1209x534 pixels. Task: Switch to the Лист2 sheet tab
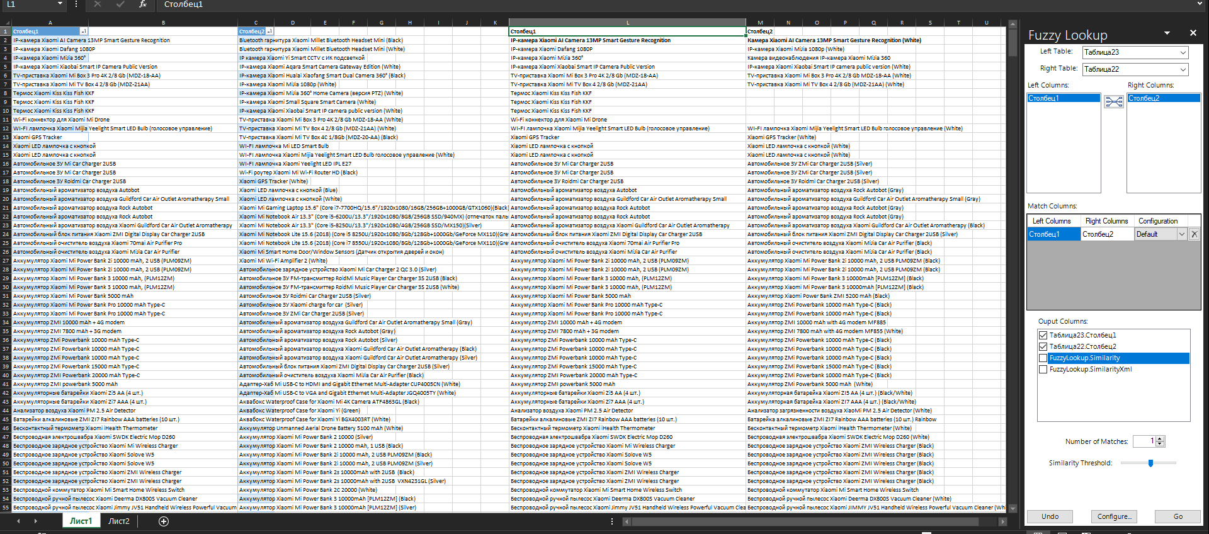point(119,521)
